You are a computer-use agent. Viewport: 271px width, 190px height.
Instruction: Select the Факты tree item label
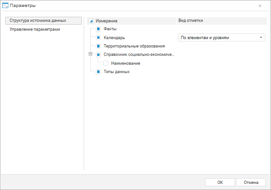pyautogui.click(x=110, y=29)
